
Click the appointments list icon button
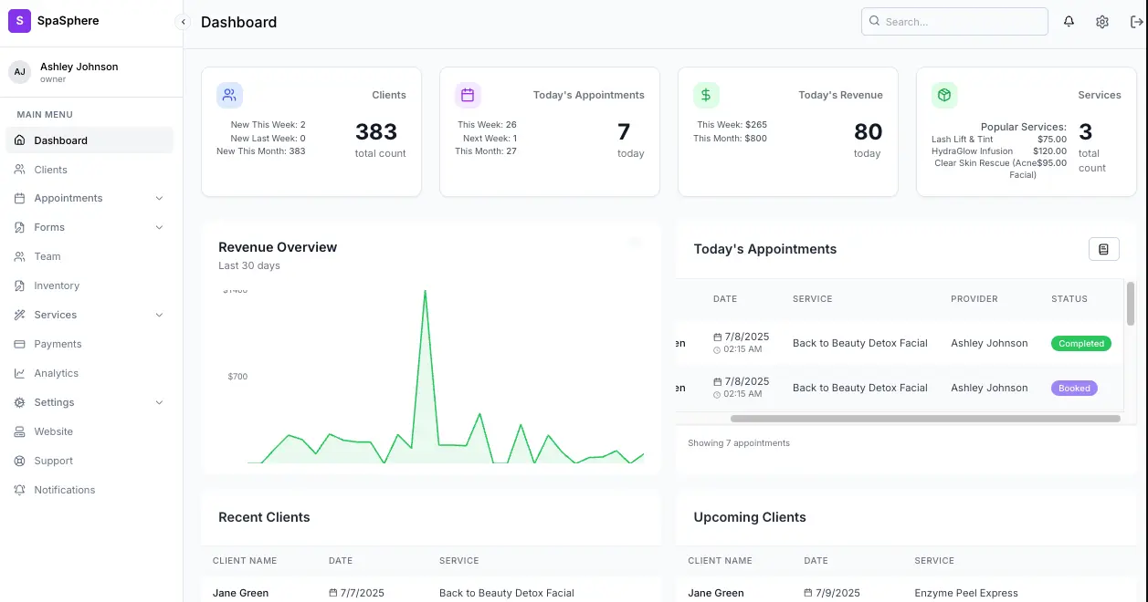pyautogui.click(x=1103, y=249)
